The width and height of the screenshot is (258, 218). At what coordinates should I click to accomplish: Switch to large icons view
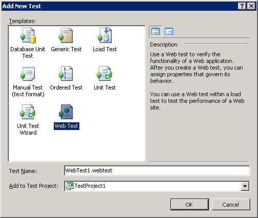(x=156, y=31)
